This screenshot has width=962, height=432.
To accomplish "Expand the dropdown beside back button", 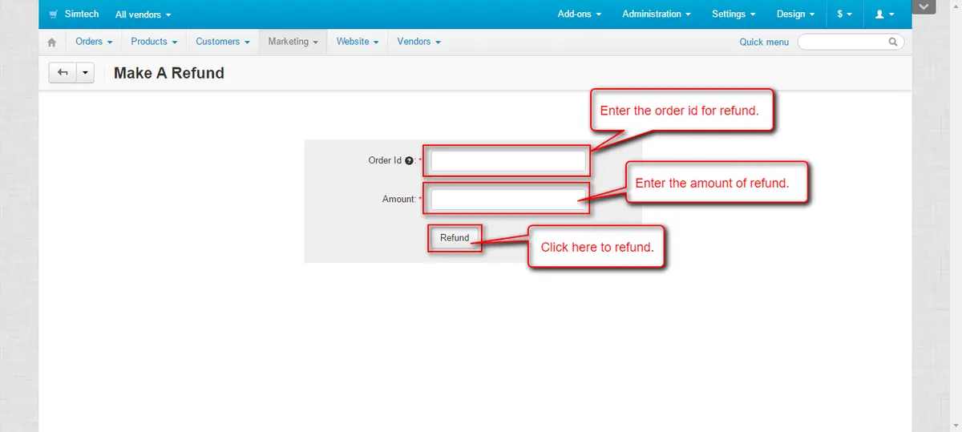I will (x=85, y=73).
